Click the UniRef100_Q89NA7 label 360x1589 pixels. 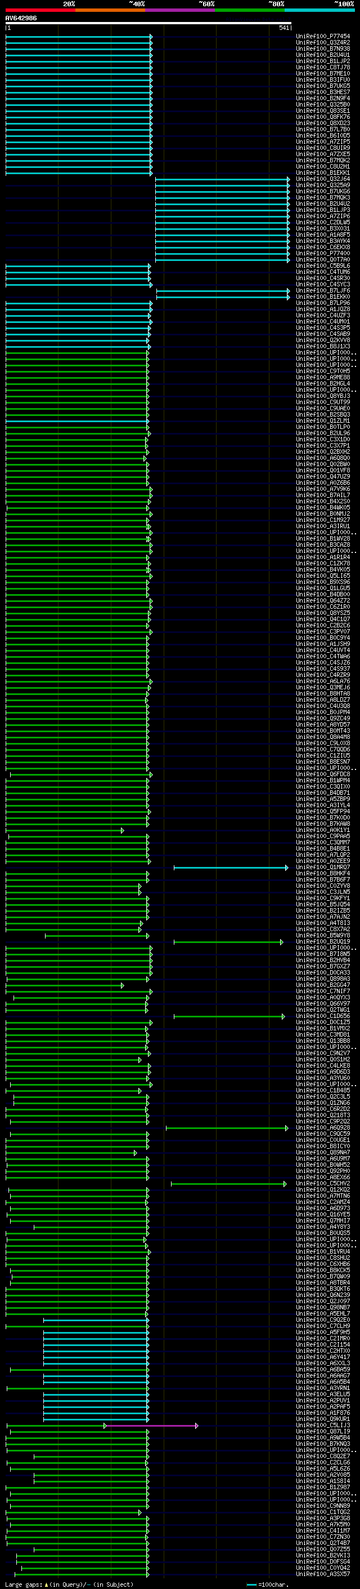[x=322, y=1153]
